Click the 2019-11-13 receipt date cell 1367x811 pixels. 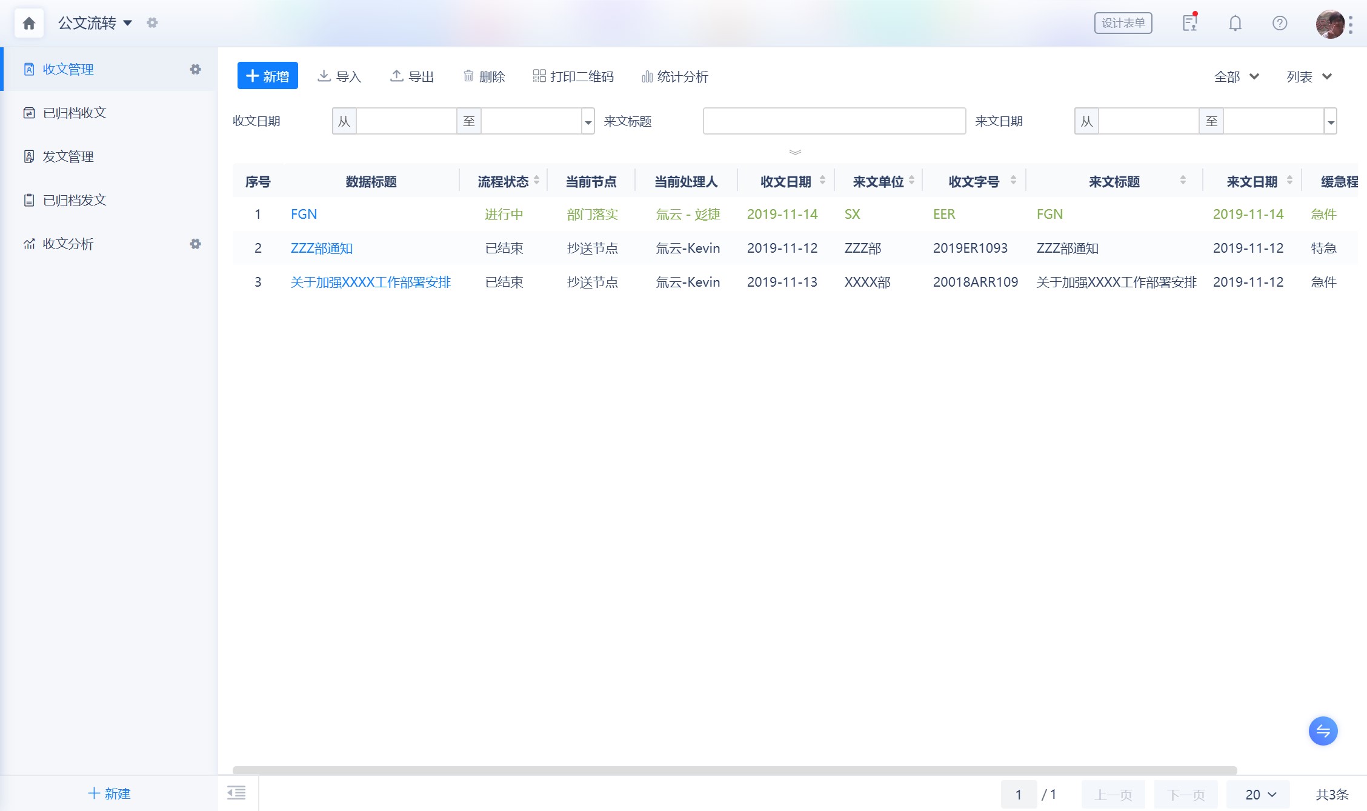click(782, 282)
